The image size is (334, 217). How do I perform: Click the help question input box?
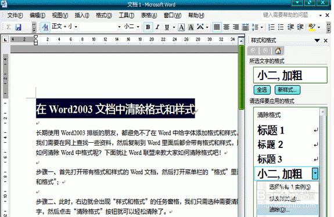(290, 15)
